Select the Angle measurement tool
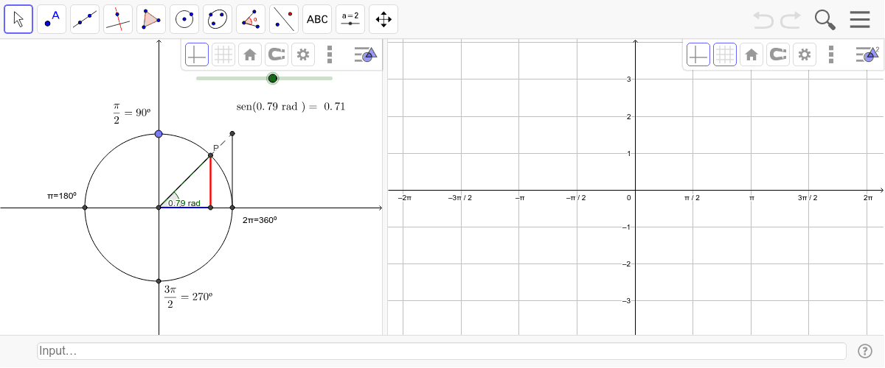885x368 pixels. [x=251, y=19]
